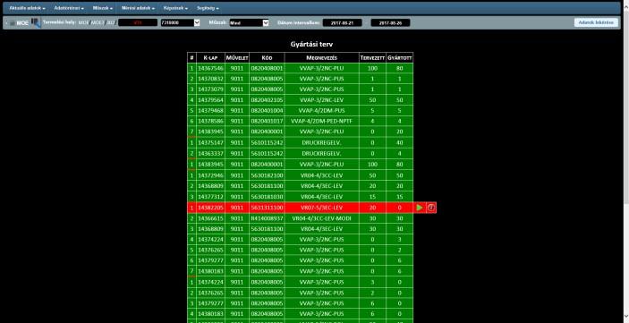Click code cell R414008937
Screen dimensions: 629x323
pyautogui.click(x=267, y=218)
